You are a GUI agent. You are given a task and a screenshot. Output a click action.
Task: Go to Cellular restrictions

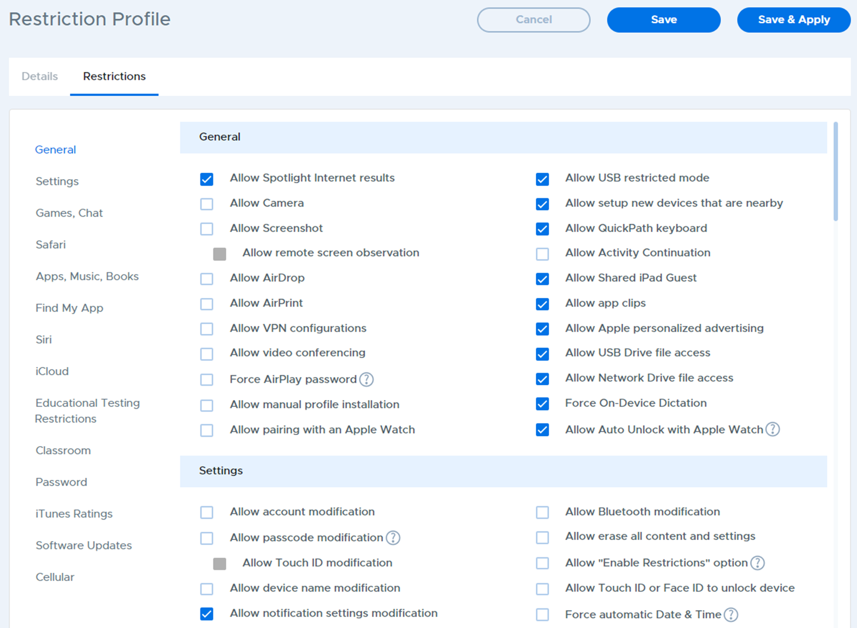point(55,577)
